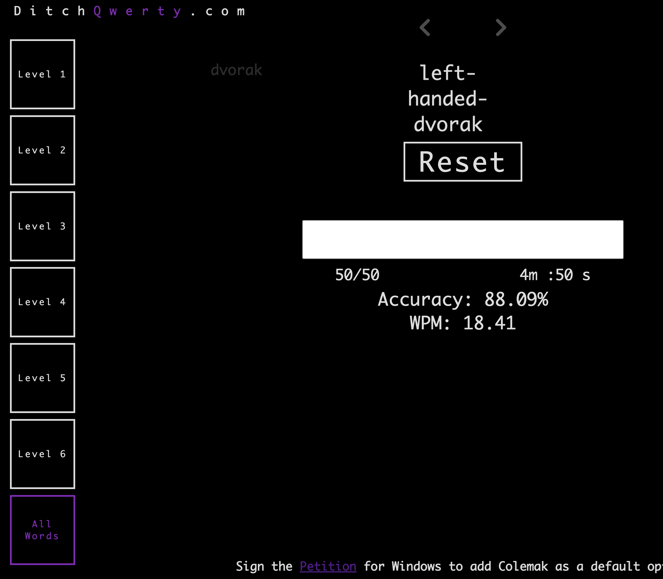Viewport: 663px width, 579px height.
Task: Select the faded dvorak layout name
Action: point(236,70)
